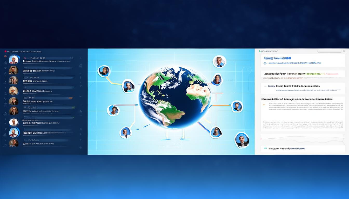Click the globe in the center of the map
Image resolution: width=349 pixels, height=199 pixels.
pyautogui.click(x=174, y=98)
